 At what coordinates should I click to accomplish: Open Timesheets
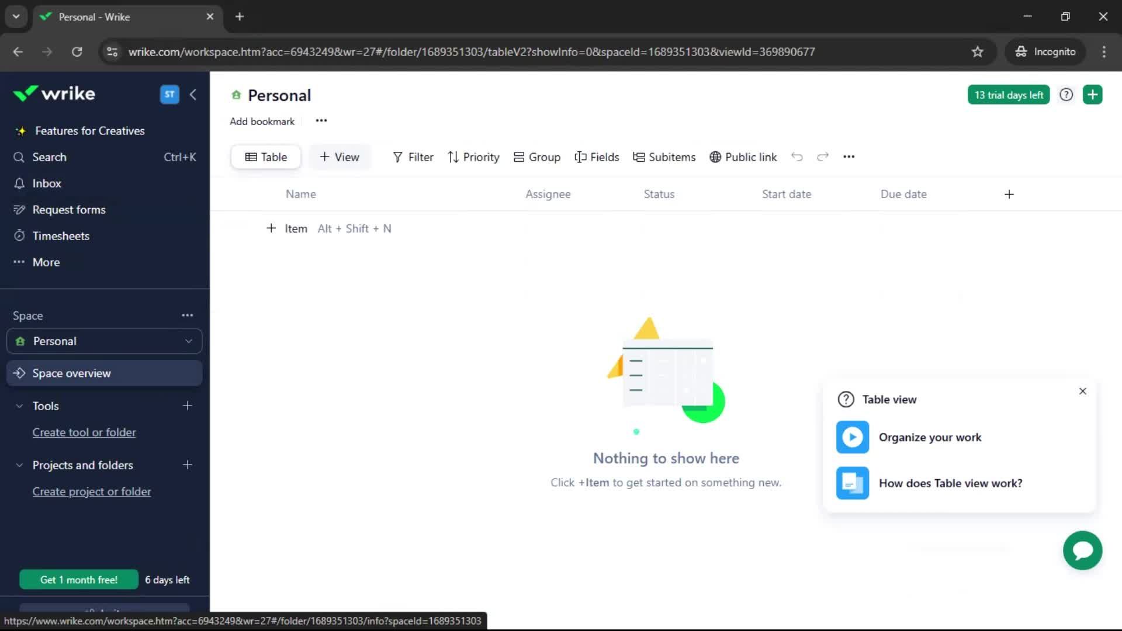point(61,236)
